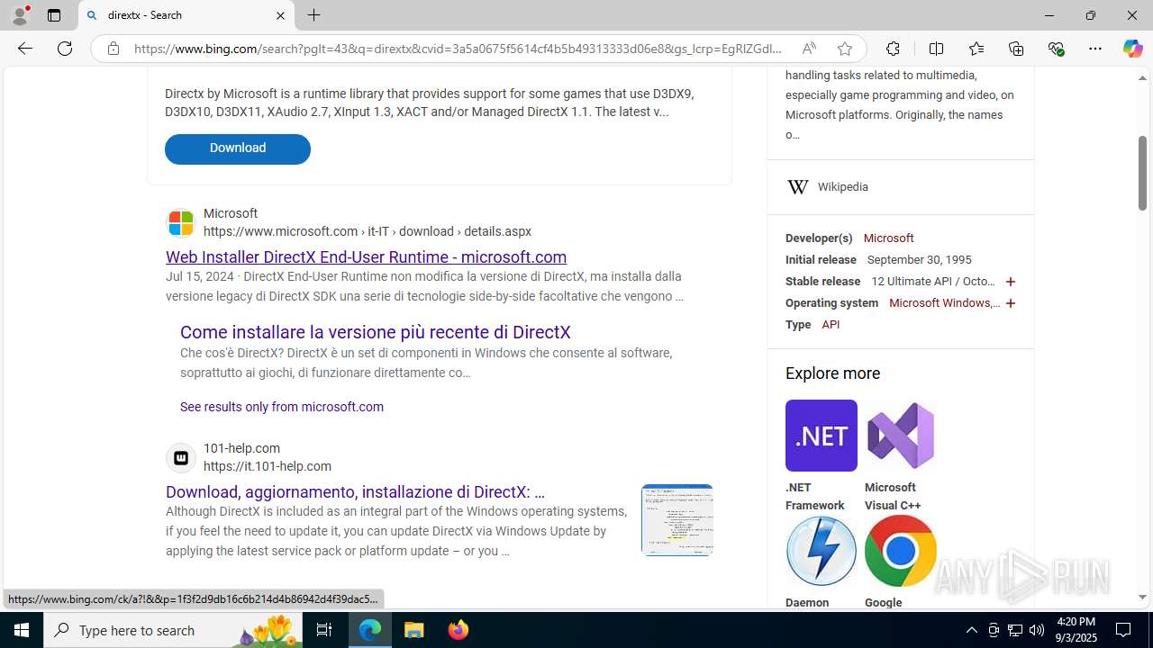Click the Explore more heading
Viewport: 1153px width, 648px height.
(x=833, y=373)
